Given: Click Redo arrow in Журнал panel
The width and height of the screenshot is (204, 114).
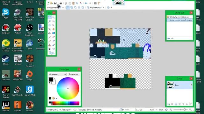Looking at the screenshot, I should pos(172,38).
